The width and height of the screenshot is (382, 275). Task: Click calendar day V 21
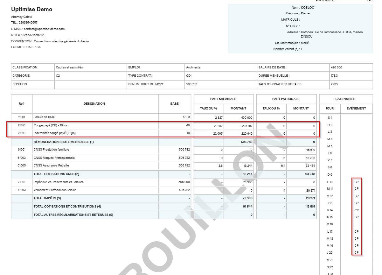coord(330,260)
